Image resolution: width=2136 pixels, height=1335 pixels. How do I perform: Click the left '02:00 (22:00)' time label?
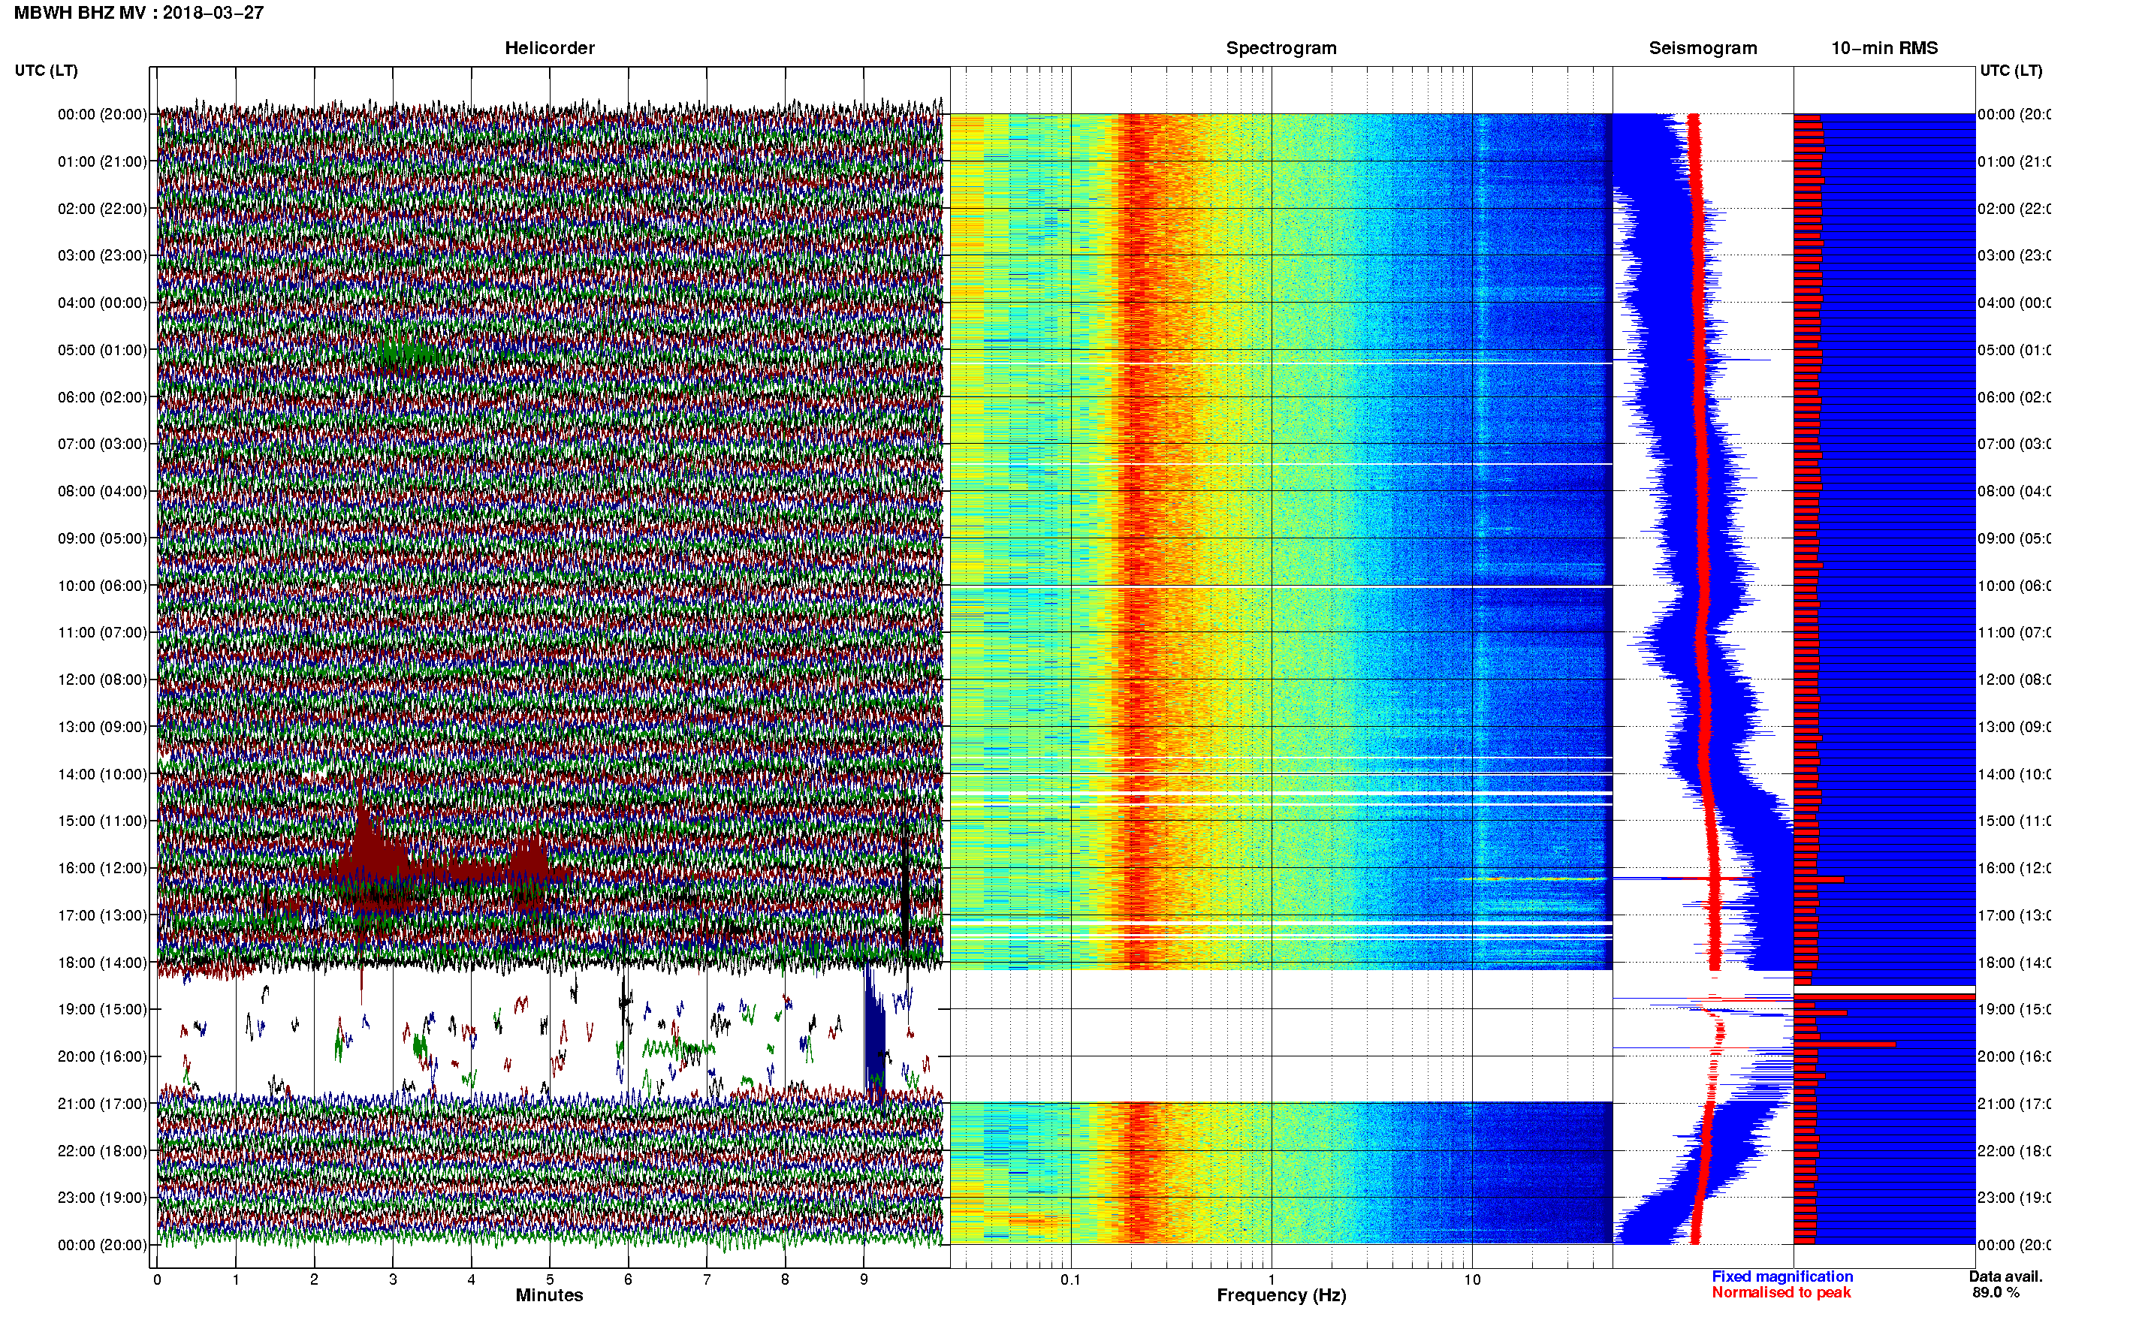coord(102,209)
